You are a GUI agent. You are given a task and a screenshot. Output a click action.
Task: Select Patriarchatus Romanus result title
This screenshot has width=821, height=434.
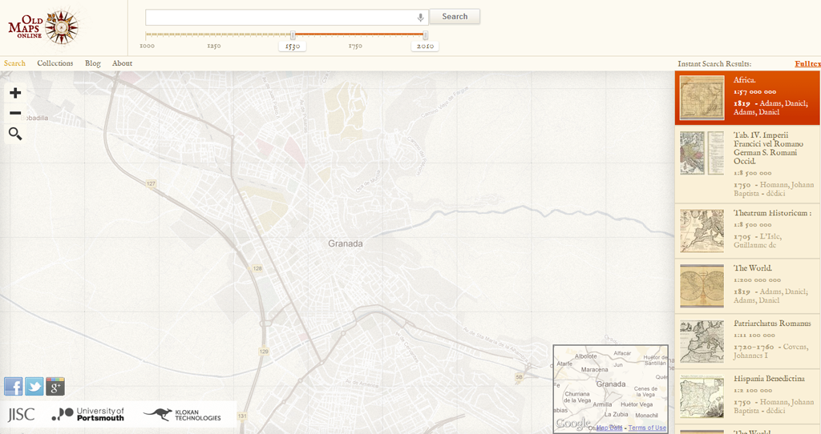[x=772, y=323]
